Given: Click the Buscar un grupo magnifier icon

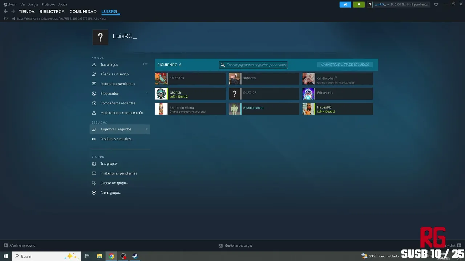Looking at the screenshot, I should pos(94,183).
